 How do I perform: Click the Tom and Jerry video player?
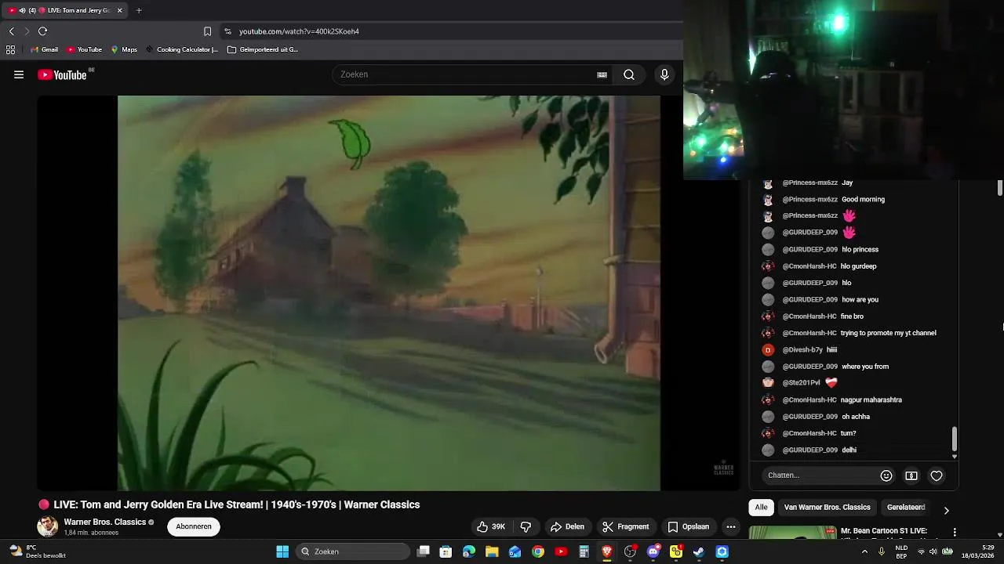click(x=389, y=293)
